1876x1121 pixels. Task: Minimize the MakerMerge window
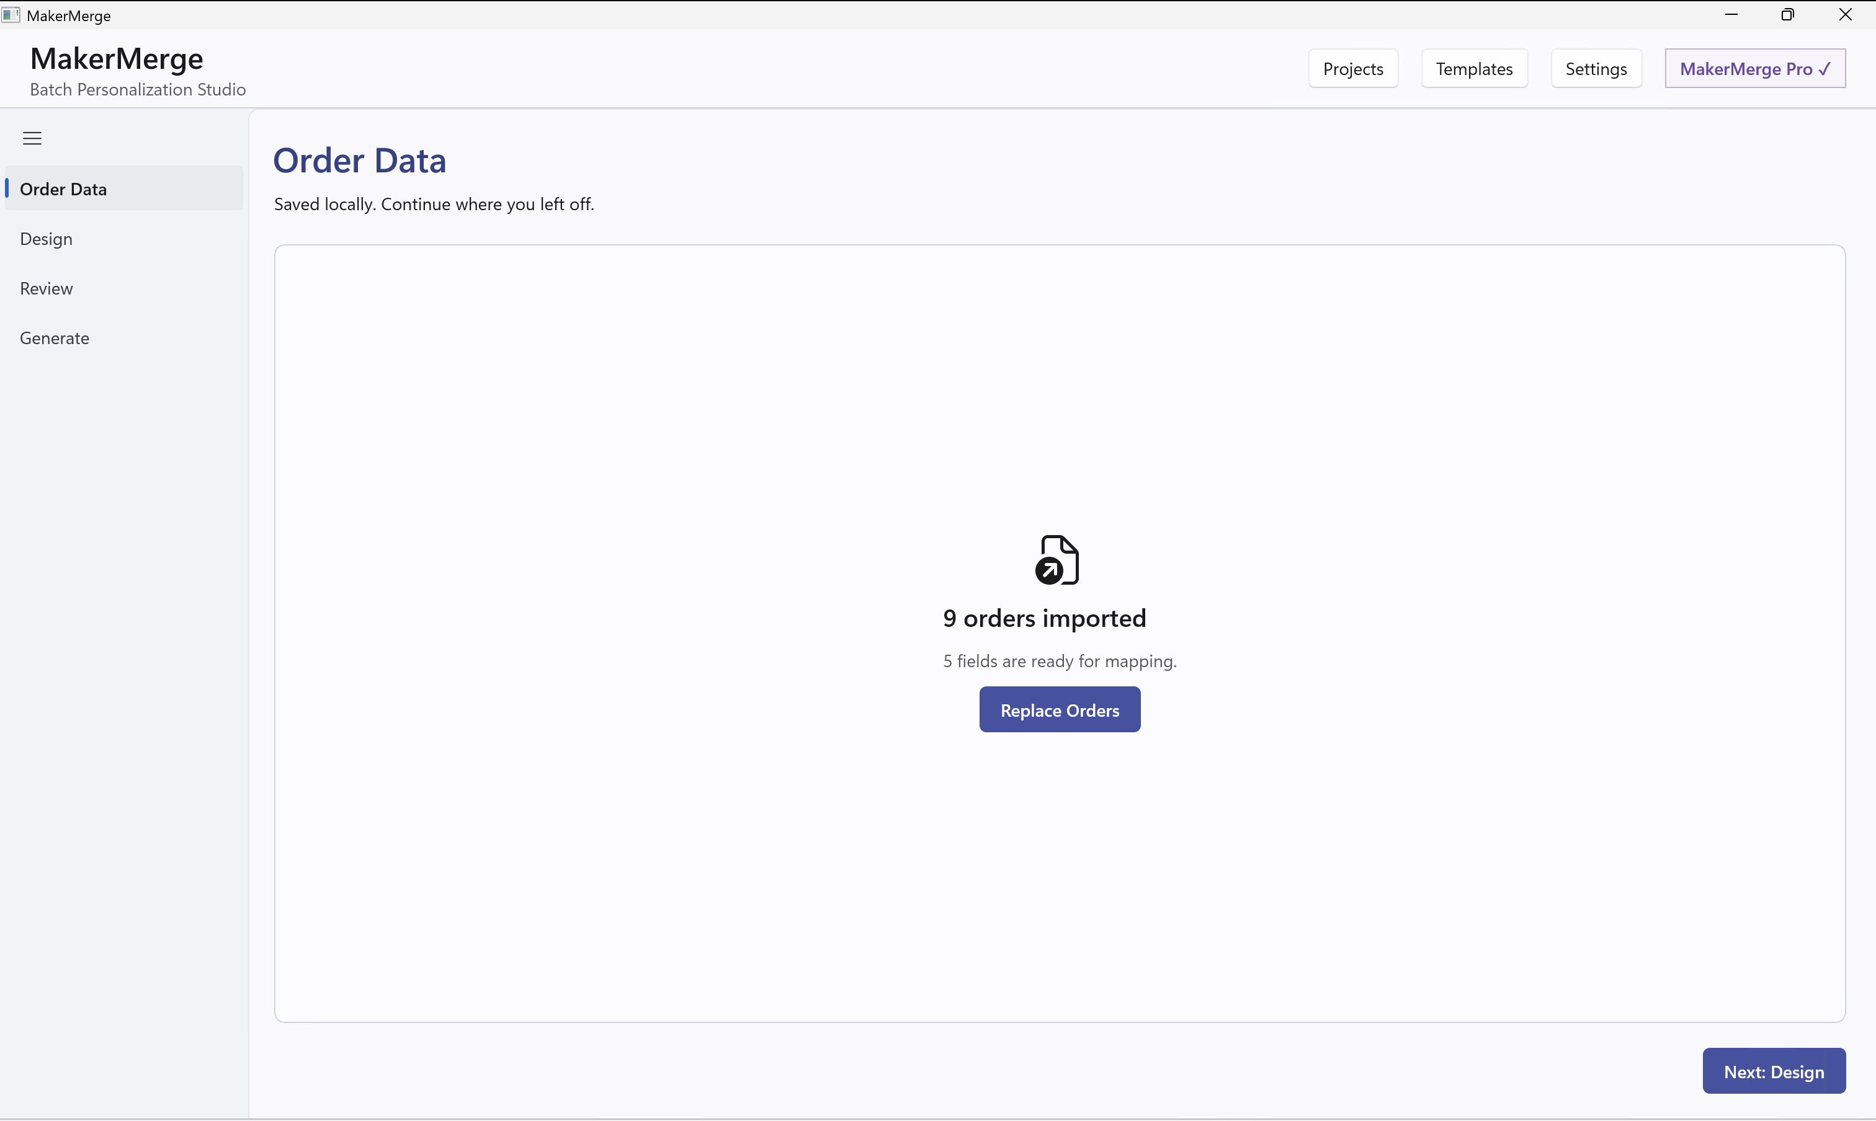pyautogui.click(x=1731, y=15)
